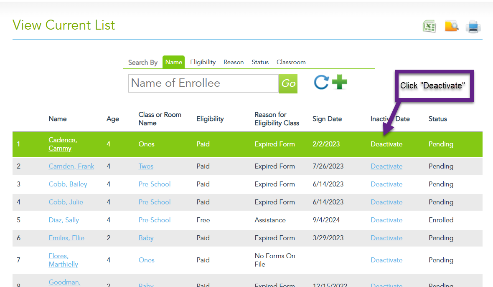493x287 pixels.
Task: Click sign date 2/2/2023
Action: 326,144
